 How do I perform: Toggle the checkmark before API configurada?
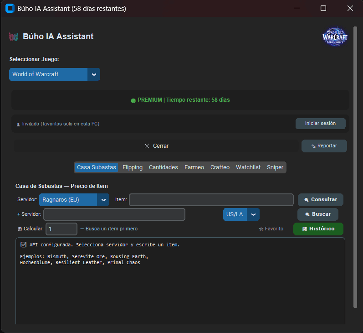click(23, 245)
